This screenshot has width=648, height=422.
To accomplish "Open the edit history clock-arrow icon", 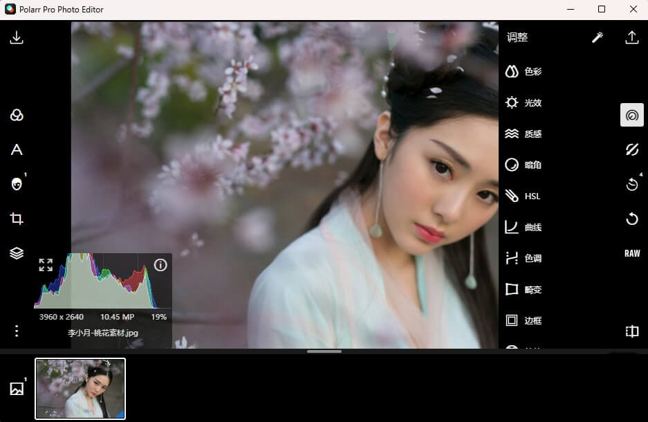I will [x=632, y=184].
